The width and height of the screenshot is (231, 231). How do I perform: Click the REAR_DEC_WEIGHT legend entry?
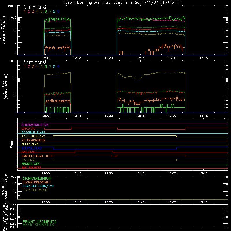pos(36,190)
